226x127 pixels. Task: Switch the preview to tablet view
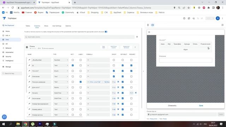pyautogui.click(x=153, y=25)
